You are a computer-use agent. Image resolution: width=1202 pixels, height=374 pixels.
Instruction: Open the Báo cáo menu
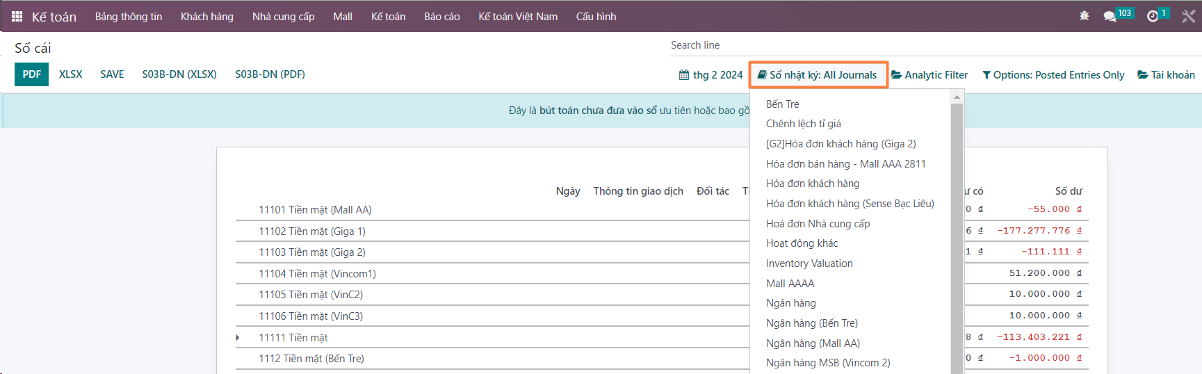442,16
